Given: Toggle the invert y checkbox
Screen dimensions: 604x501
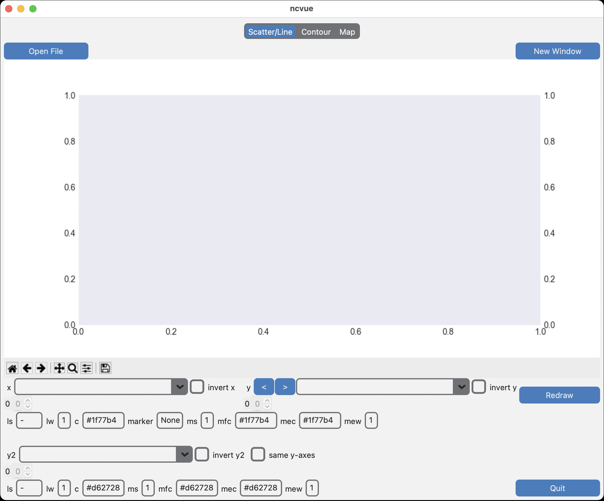Looking at the screenshot, I should tap(479, 387).
